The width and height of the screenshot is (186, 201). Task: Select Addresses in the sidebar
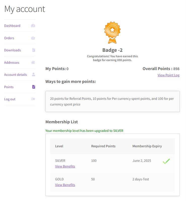click(x=12, y=62)
